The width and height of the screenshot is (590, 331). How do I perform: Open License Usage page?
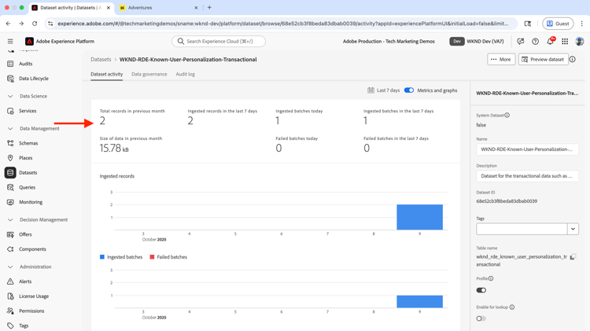34,296
